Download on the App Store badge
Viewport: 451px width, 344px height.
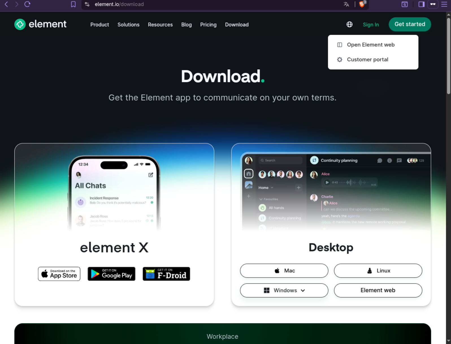click(x=59, y=274)
